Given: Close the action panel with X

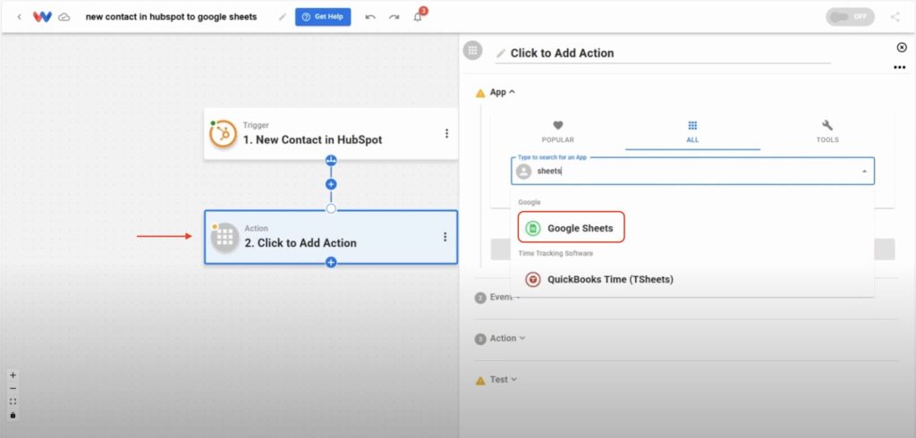Looking at the screenshot, I should (x=902, y=47).
